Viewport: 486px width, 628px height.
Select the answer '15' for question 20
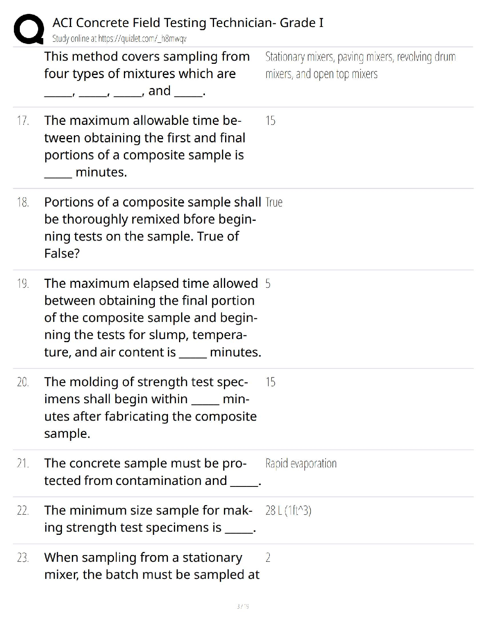(x=270, y=382)
